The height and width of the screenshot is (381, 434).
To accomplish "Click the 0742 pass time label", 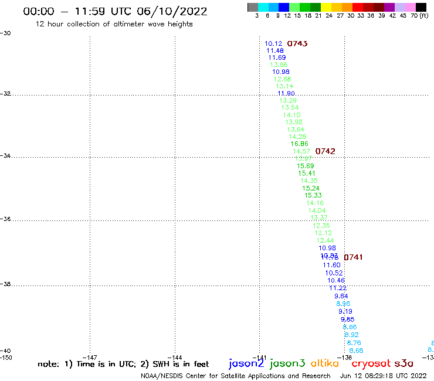I will coord(325,151).
